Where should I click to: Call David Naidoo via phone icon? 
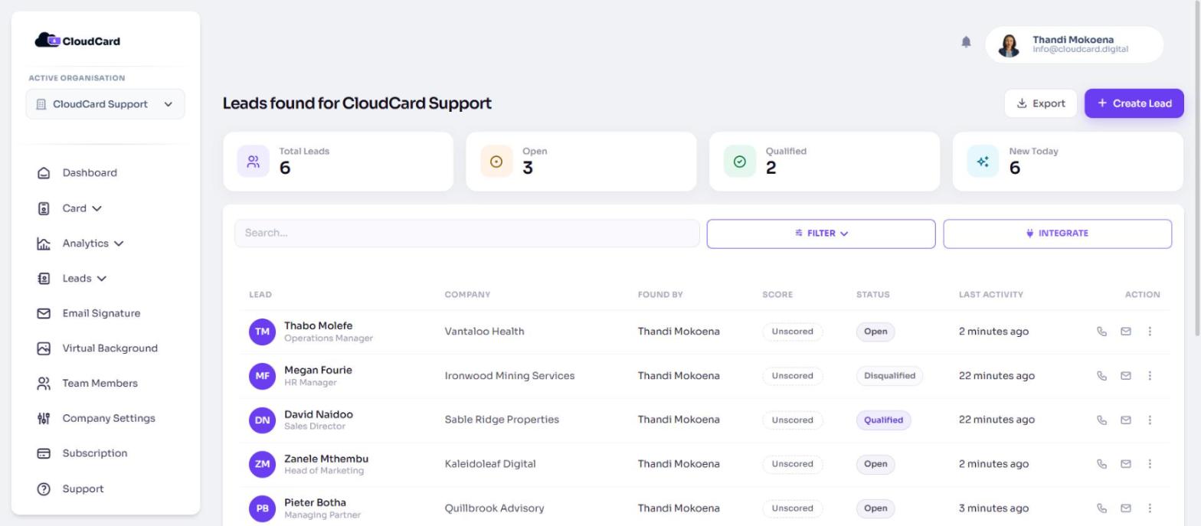pyautogui.click(x=1102, y=420)
